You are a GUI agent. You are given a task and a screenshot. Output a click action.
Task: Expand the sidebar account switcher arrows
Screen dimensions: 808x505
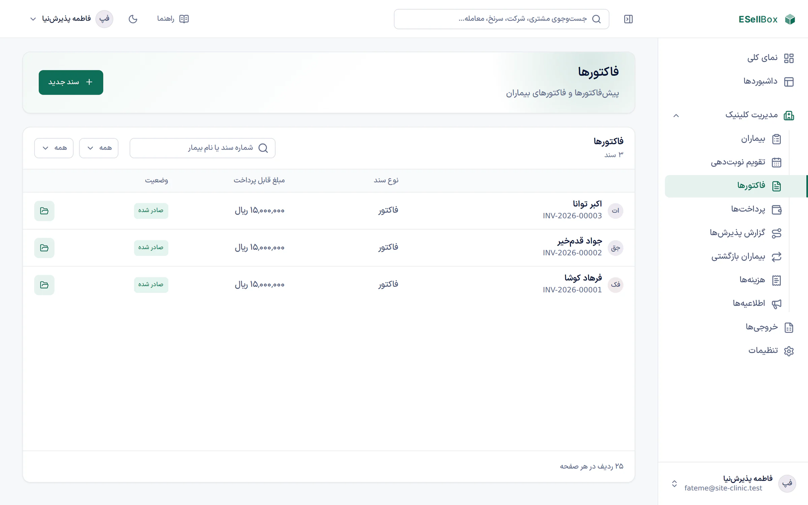(x=674, y=484)
